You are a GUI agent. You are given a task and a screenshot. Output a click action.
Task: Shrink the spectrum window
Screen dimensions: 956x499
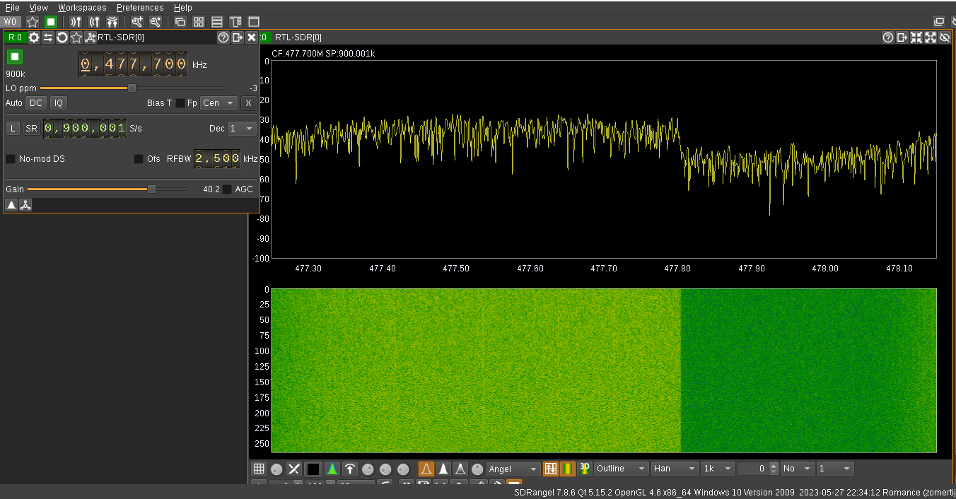click(x=916, y=37)
